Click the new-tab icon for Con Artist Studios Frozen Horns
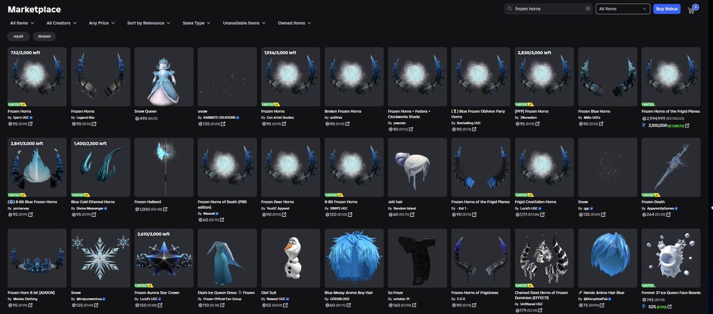 tap(284, 124)
